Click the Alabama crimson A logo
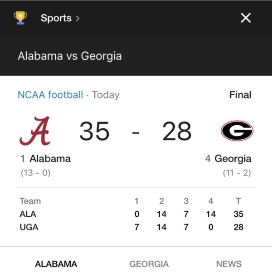Image resolution: width=272 pixels, height=273 pixels. click(x=35, y=131)
